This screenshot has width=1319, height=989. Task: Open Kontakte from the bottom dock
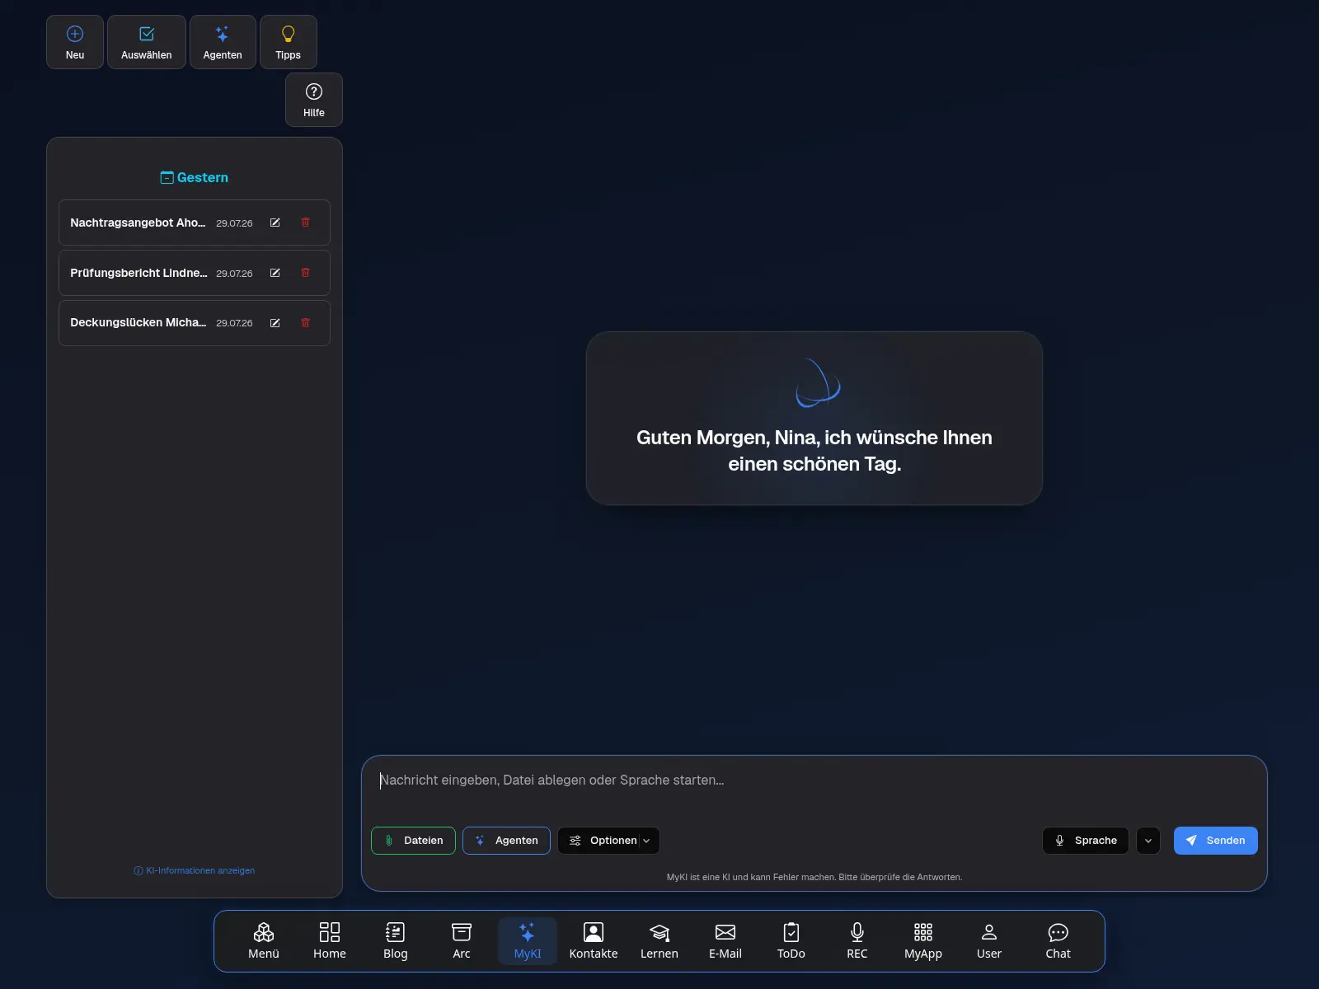(x=594, y=941)
